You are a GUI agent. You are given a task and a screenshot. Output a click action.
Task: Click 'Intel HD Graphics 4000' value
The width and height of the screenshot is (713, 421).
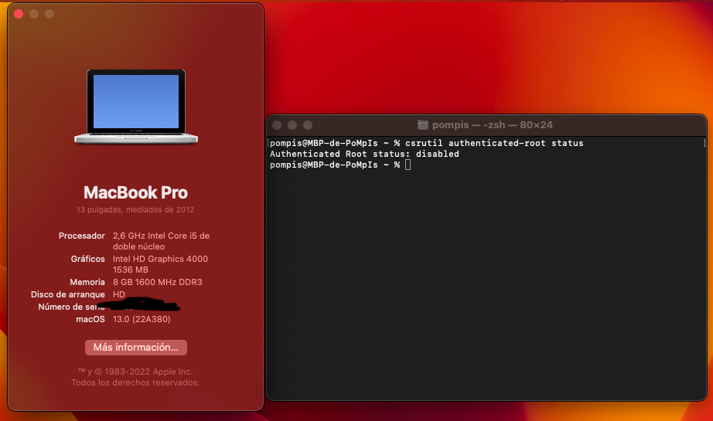click(161, 259)
